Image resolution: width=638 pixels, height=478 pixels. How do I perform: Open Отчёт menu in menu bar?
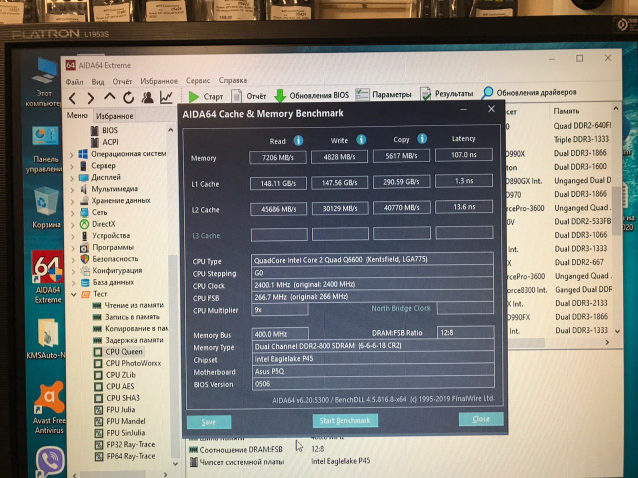(x=122, y=81)
